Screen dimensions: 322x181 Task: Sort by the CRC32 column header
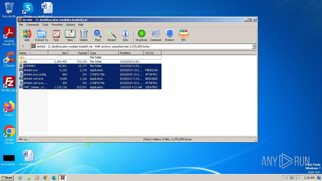pos(152,53)
